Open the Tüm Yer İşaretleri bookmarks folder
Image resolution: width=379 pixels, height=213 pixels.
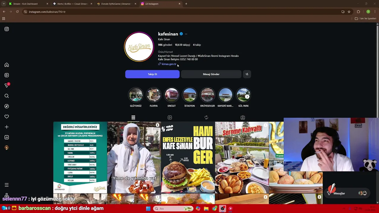[366, 19]
